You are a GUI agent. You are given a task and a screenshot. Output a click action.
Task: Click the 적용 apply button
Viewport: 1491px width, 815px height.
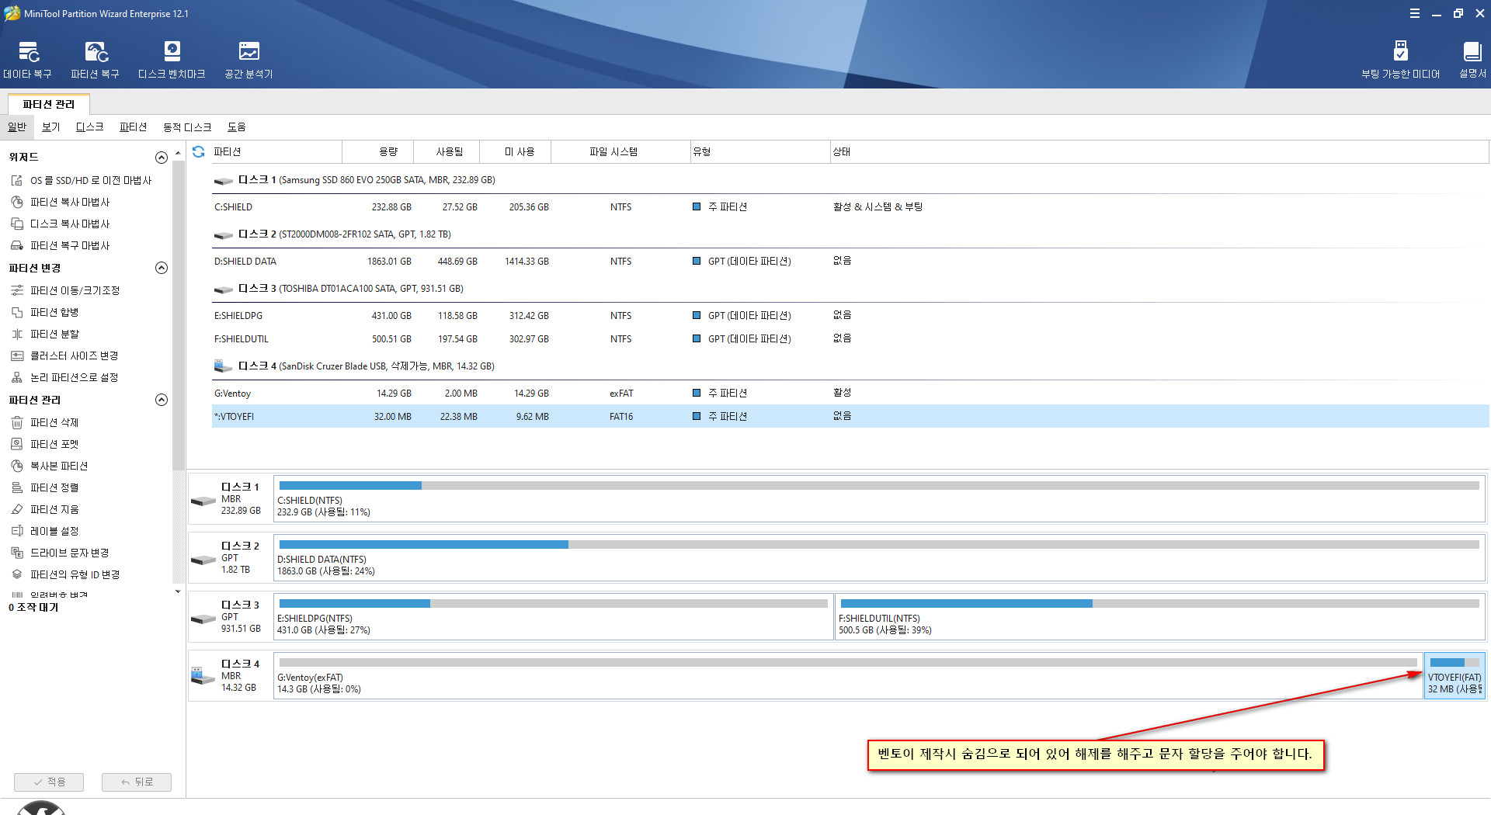tap(49, 782)
